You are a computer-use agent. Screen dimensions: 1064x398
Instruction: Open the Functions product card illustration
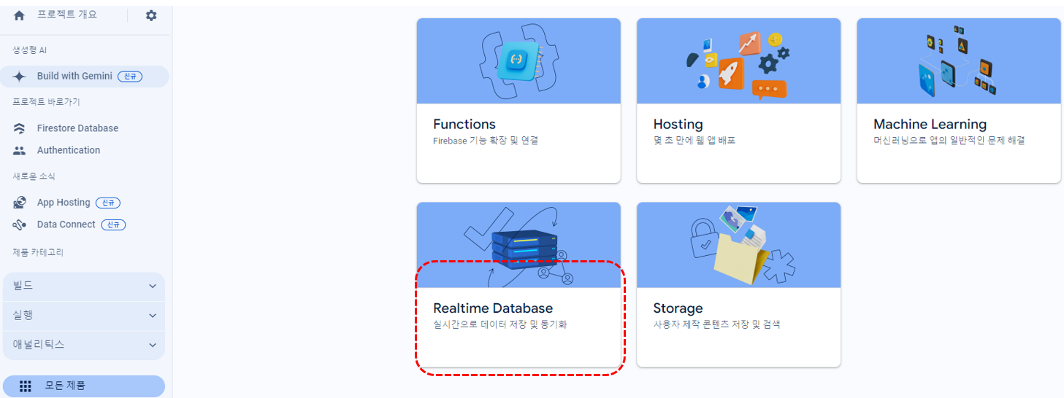pyautogui.click(x=518, y=61)
